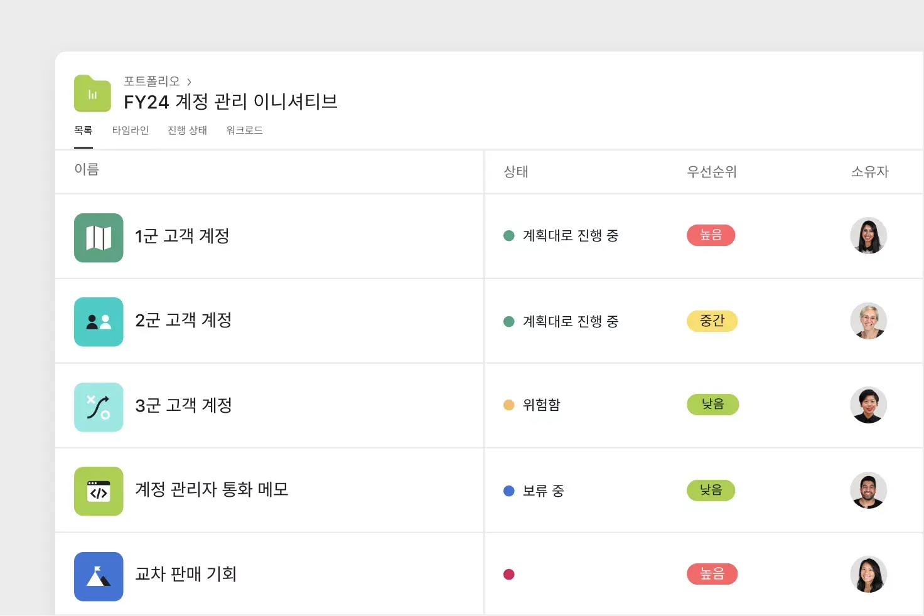Switch to the 타임라인 tab
The height and width of the screenshot is (616, 924).
[x=131, y=130]
